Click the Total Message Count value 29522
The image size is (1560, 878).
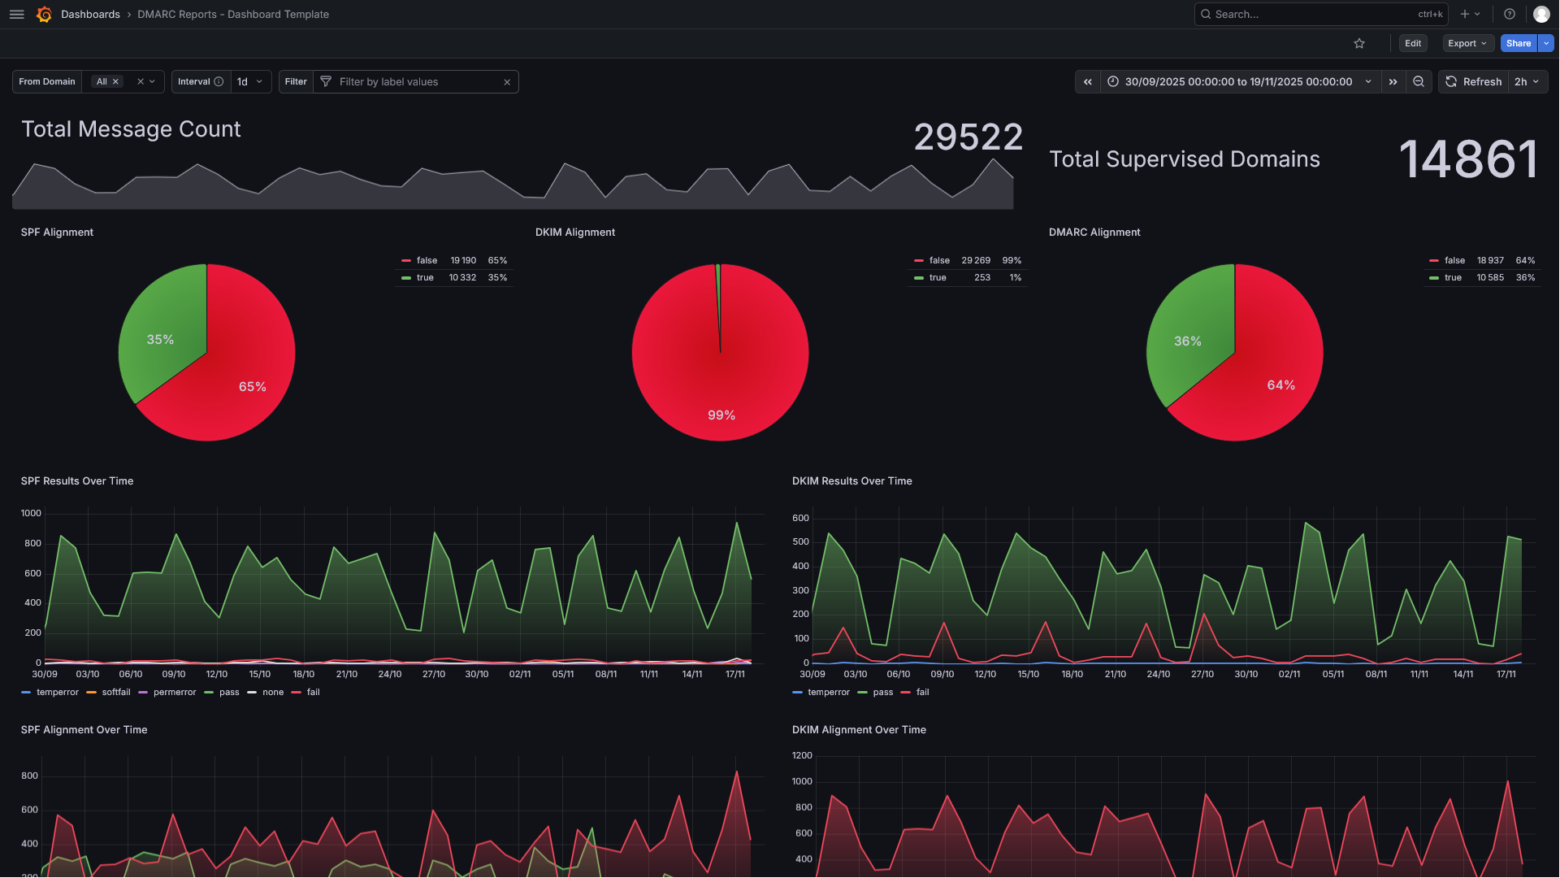(968, 137)
